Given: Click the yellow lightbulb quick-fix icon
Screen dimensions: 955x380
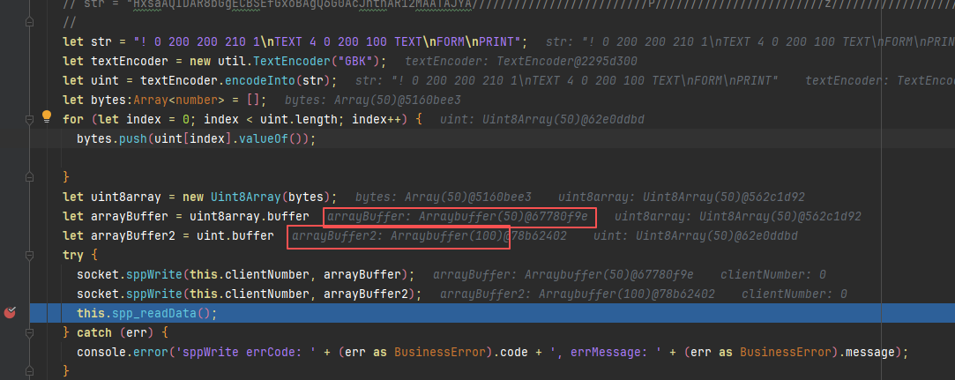Looking at the screenshot, I should point(48,116).
